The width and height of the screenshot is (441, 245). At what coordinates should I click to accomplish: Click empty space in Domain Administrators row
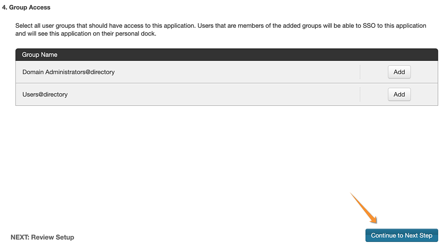coord(236,72)
